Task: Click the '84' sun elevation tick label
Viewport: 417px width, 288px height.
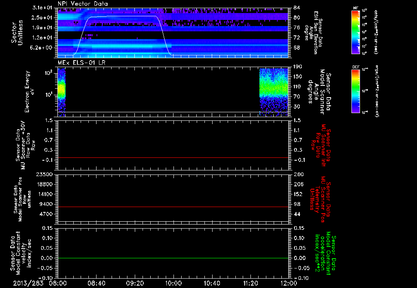Action: coord(297,7)
